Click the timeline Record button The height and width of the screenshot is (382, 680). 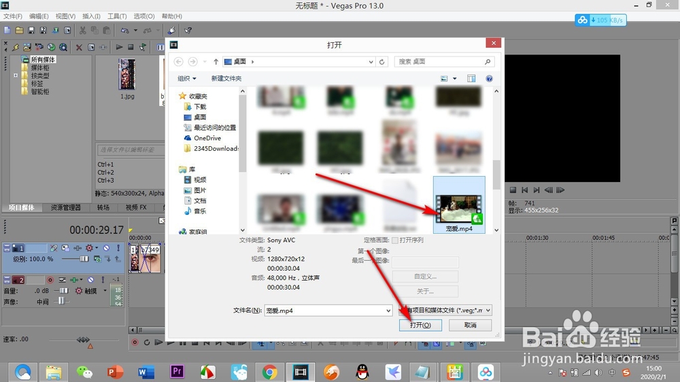click(135, 343)
